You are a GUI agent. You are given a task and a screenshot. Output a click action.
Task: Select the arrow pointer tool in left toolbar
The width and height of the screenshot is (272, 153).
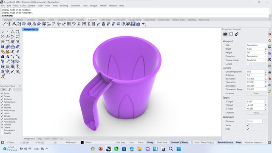point(3,32)
